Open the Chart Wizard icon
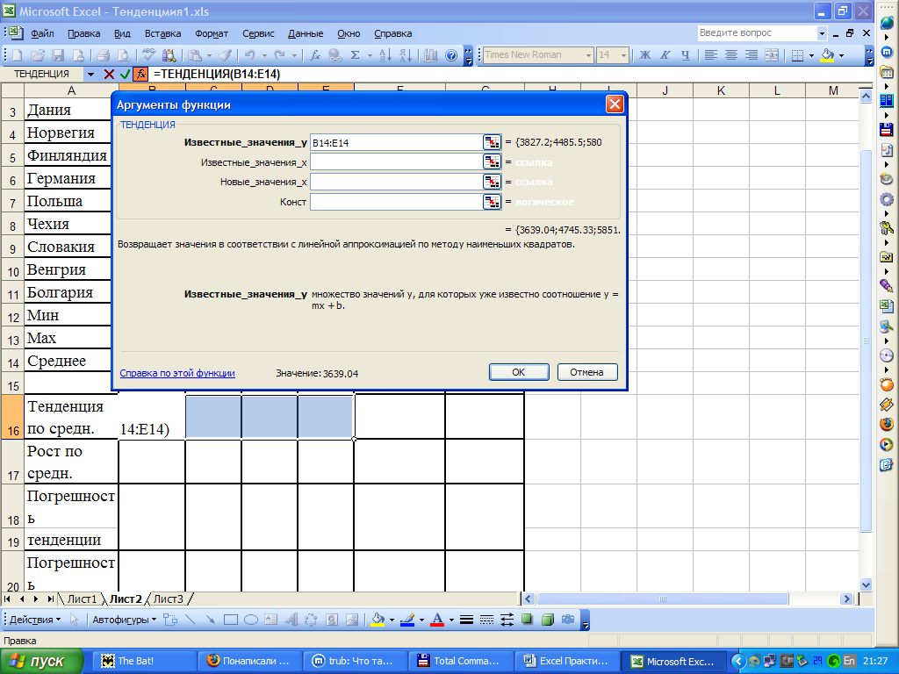 [x=431, y=55]
